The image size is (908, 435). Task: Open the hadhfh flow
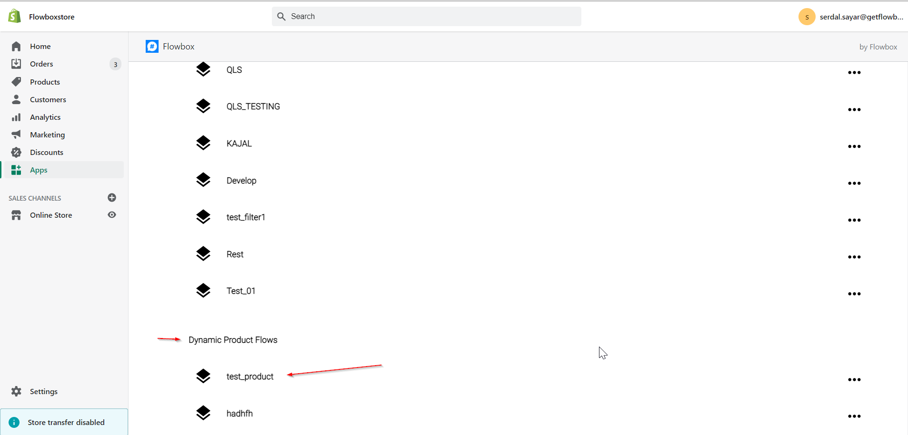pos(239,414)
